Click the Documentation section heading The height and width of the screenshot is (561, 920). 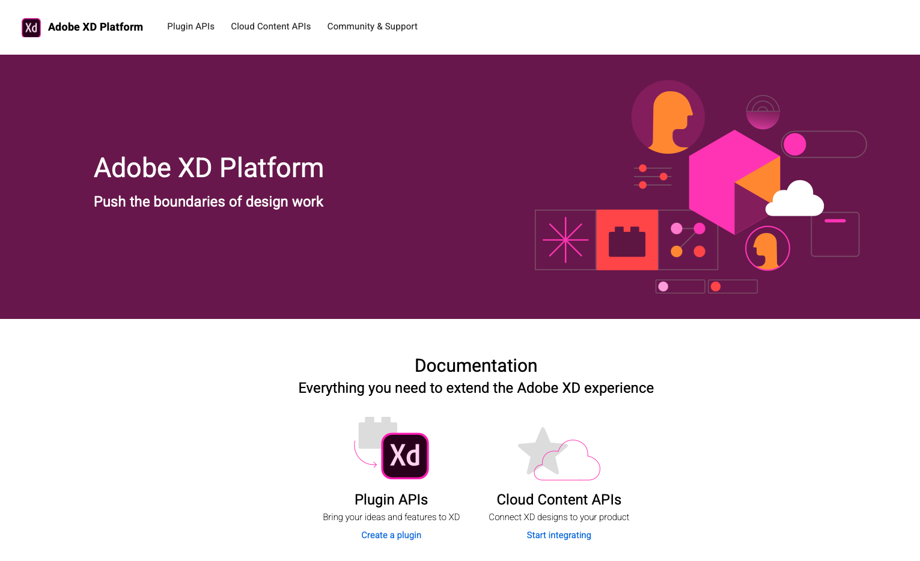coord(476,366)
